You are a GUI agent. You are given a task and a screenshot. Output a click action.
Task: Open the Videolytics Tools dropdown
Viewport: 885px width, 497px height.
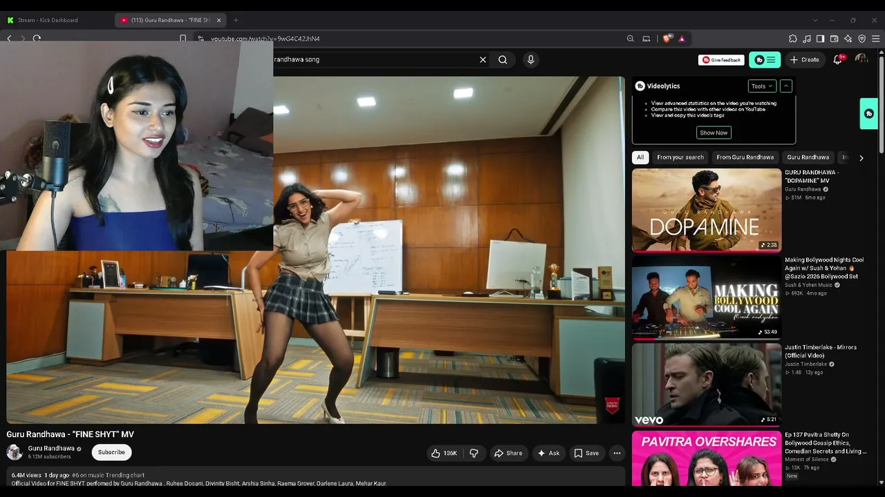(x=762, y=86)
